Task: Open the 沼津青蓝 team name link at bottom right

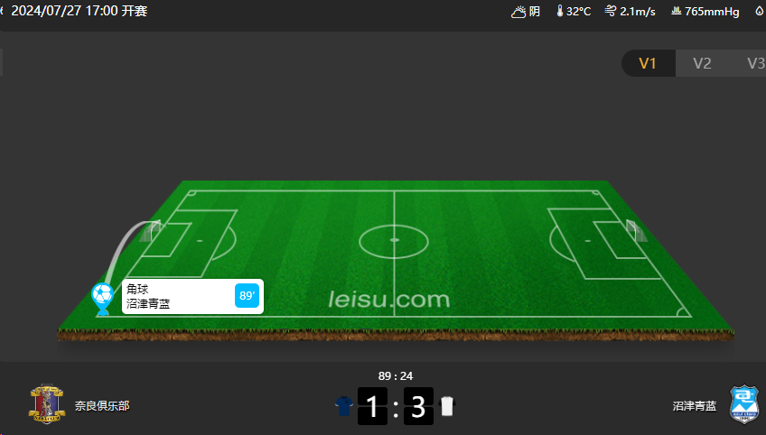Action: pos(694,406)
